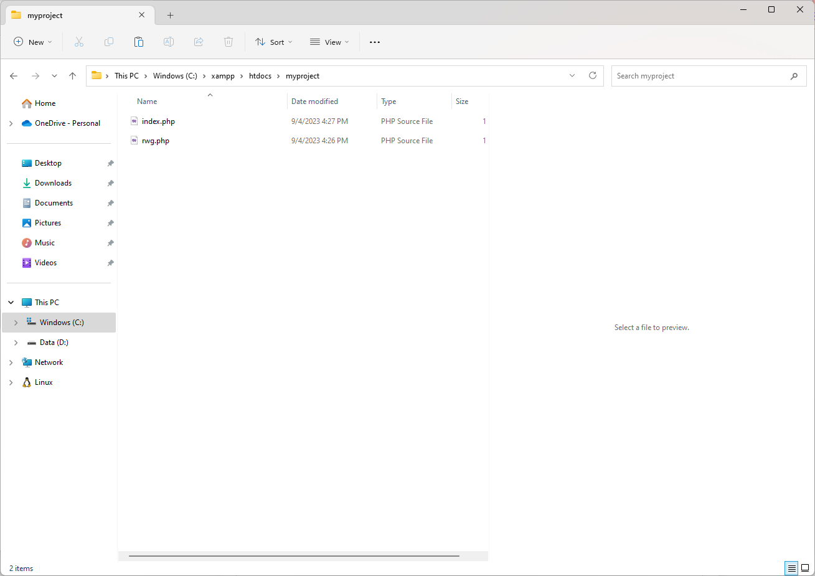Image resolution: width=815 pixels, height=576 pixels.
Task: Switch to details view icon in status bar
Action: [x=791, y=568]
